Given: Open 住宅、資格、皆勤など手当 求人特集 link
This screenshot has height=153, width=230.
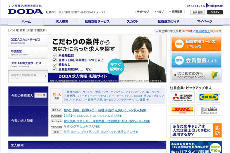Looking at the screenshot, I should [105, 110].
